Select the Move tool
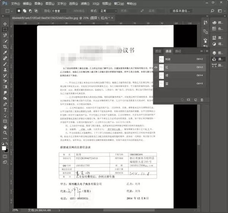Screen dimensions: 228x213 point(5,23)
